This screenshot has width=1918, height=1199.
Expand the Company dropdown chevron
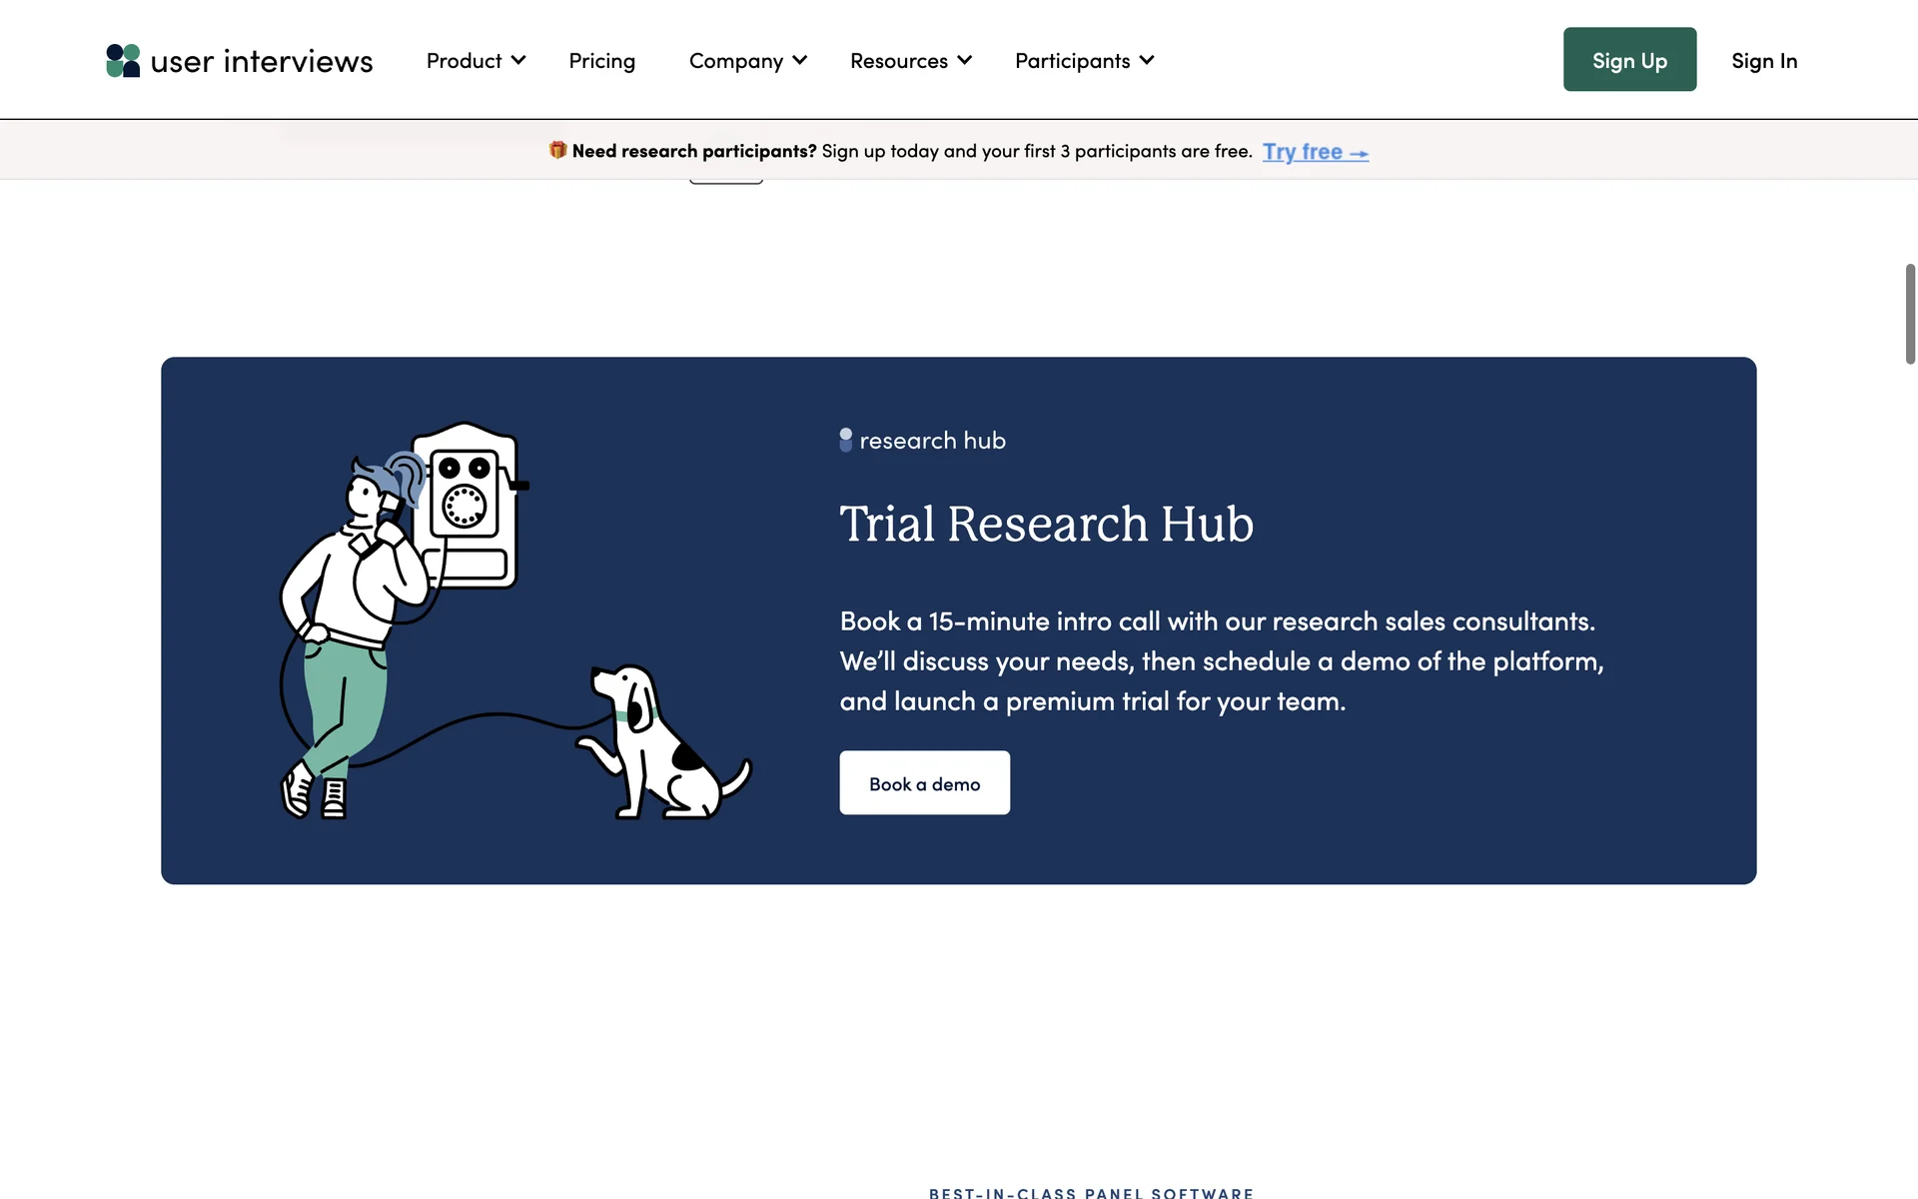tap(800, 60)
